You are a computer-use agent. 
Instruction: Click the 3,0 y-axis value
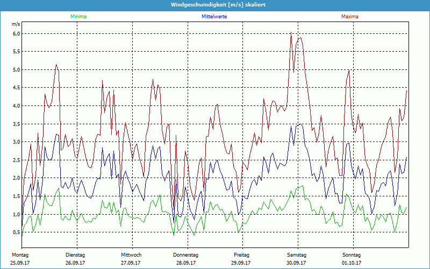click(17, 142)
